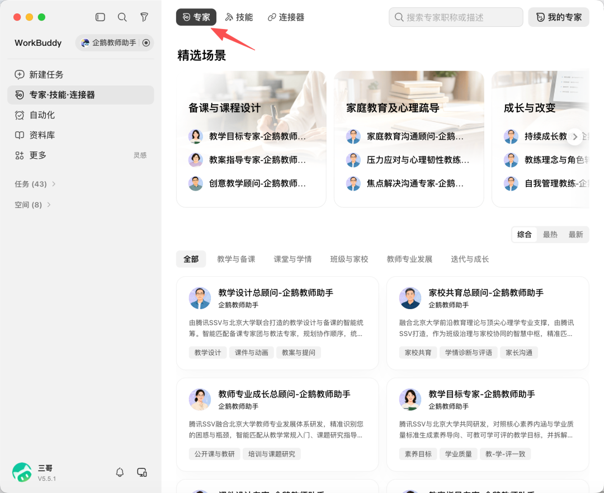Select 自我管理教练 expert row
604x493 pixels.
click(x=546, y=183)
